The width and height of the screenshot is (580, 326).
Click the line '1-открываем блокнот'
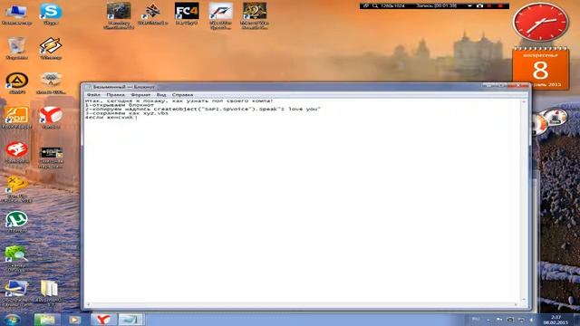coord(120,105)
